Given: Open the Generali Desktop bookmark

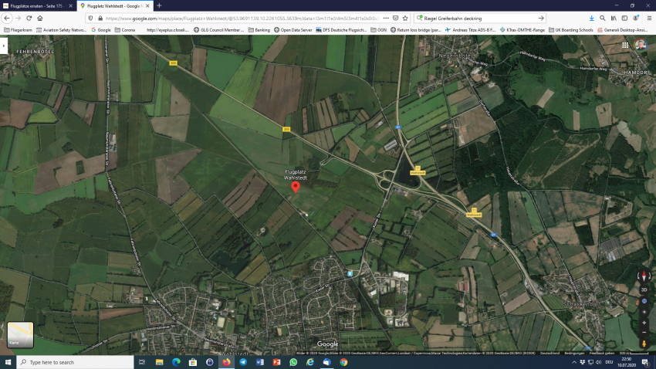Looking at the screenshot, I should 622,29.
